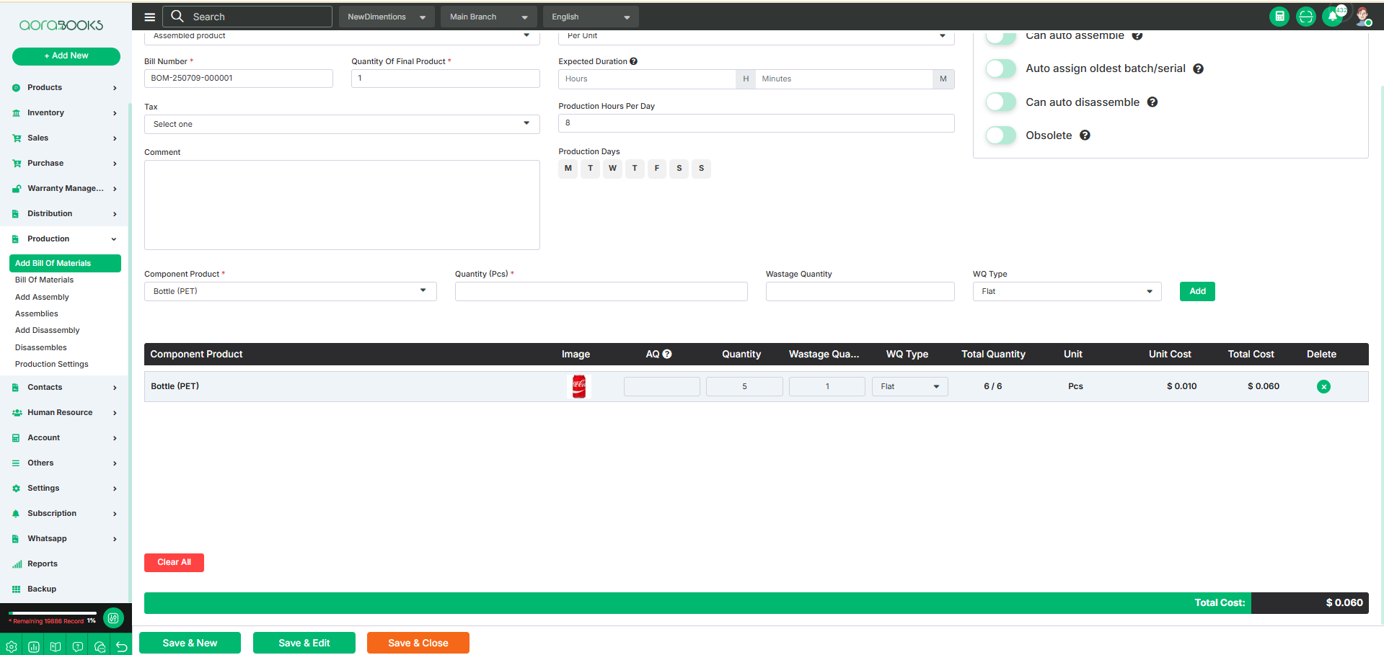Click the remaining records progress bar
Viewport: 1384px width, 655px height.
pyautogui.click(x=53, y=613)
